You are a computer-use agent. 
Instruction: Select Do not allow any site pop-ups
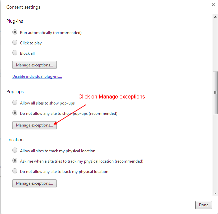pyautogui.click(x=15, y=113)
